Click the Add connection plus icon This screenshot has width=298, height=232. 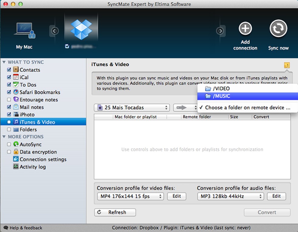(x=245, y=29)
